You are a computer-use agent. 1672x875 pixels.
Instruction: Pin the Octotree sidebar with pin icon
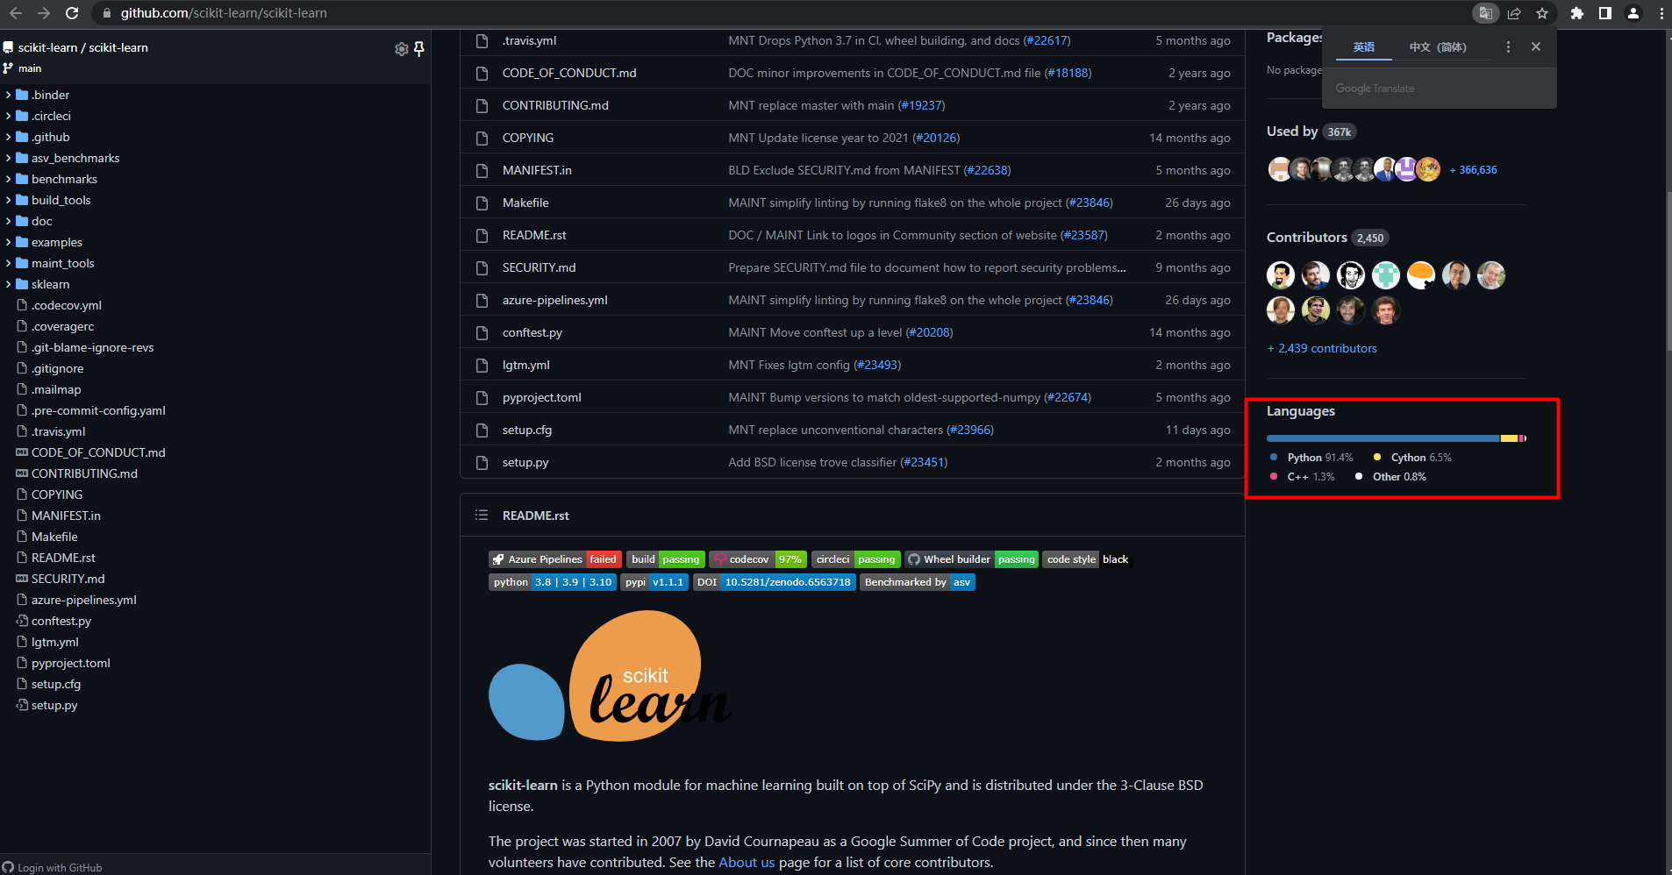419,49
